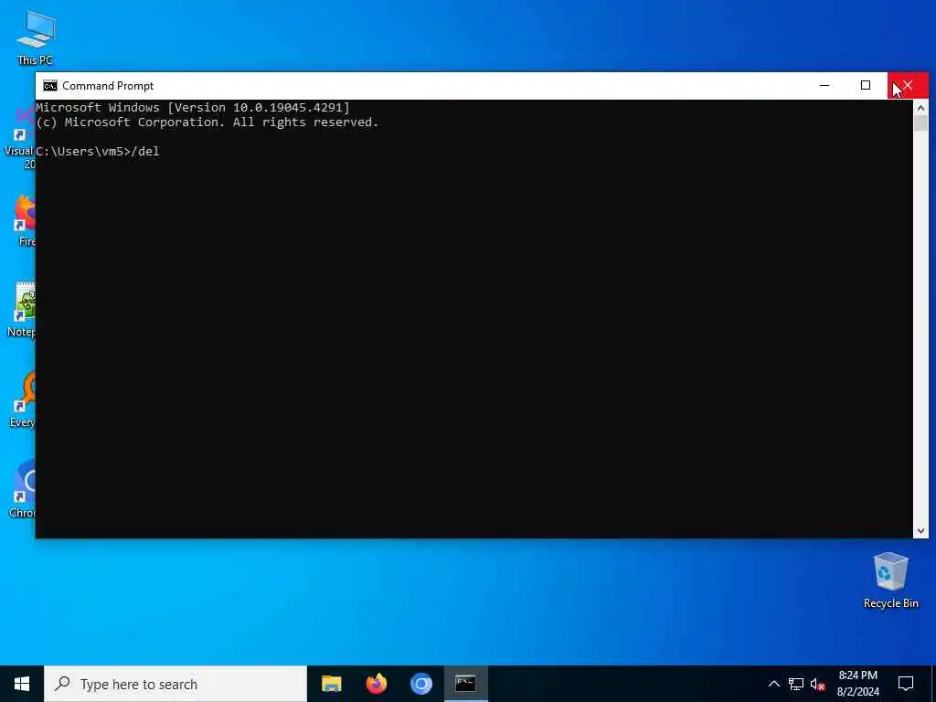
Task: Click the Microsoft Corporation copyright line
Action: pyautogui.click(x=207, y=122)
